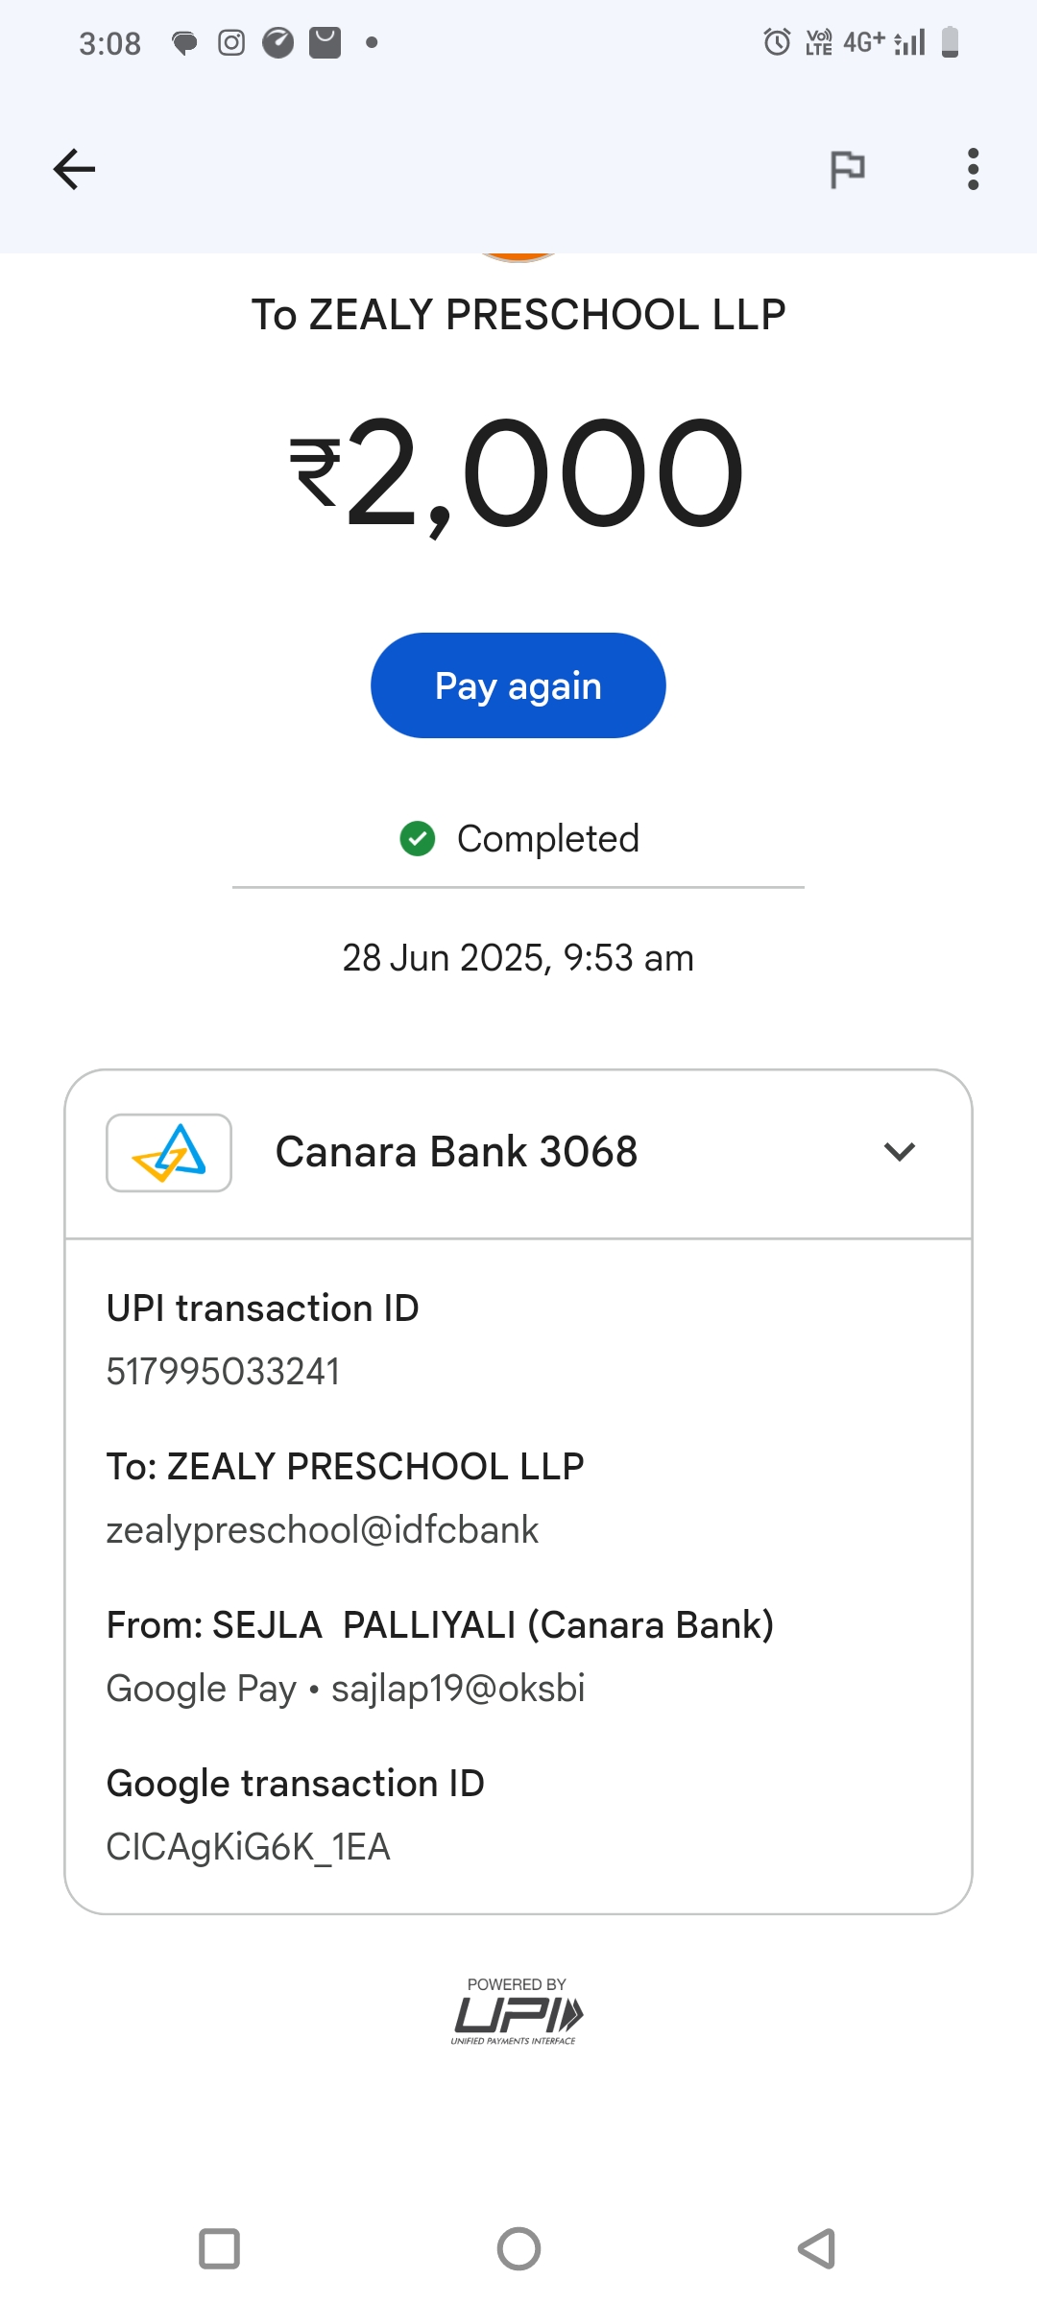Open the three-dot overflow menu
The height and width of the screenshot is (2304, 1037).
coord(973,170)
